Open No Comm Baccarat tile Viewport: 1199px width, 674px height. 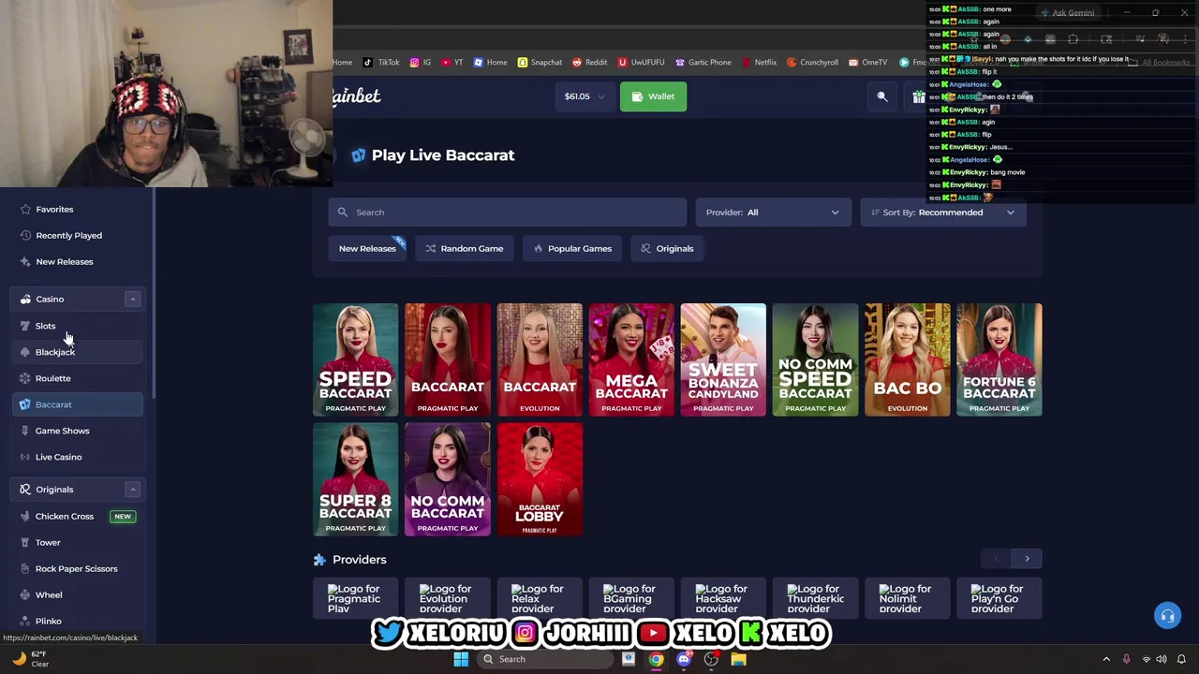pyautogui.click(x=448, y=479)
